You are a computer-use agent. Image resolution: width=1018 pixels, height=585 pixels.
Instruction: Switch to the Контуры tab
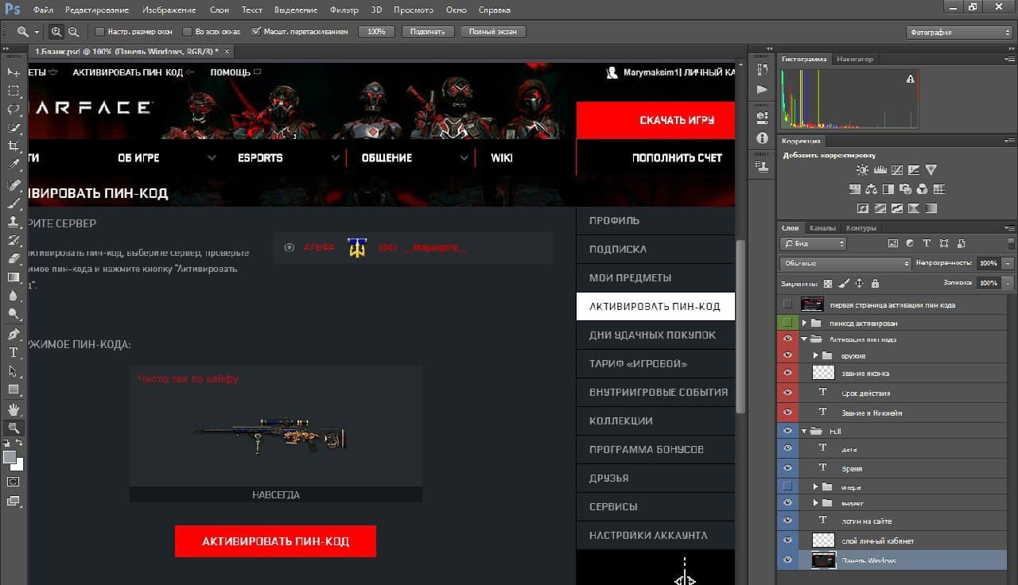pos(861,228)
